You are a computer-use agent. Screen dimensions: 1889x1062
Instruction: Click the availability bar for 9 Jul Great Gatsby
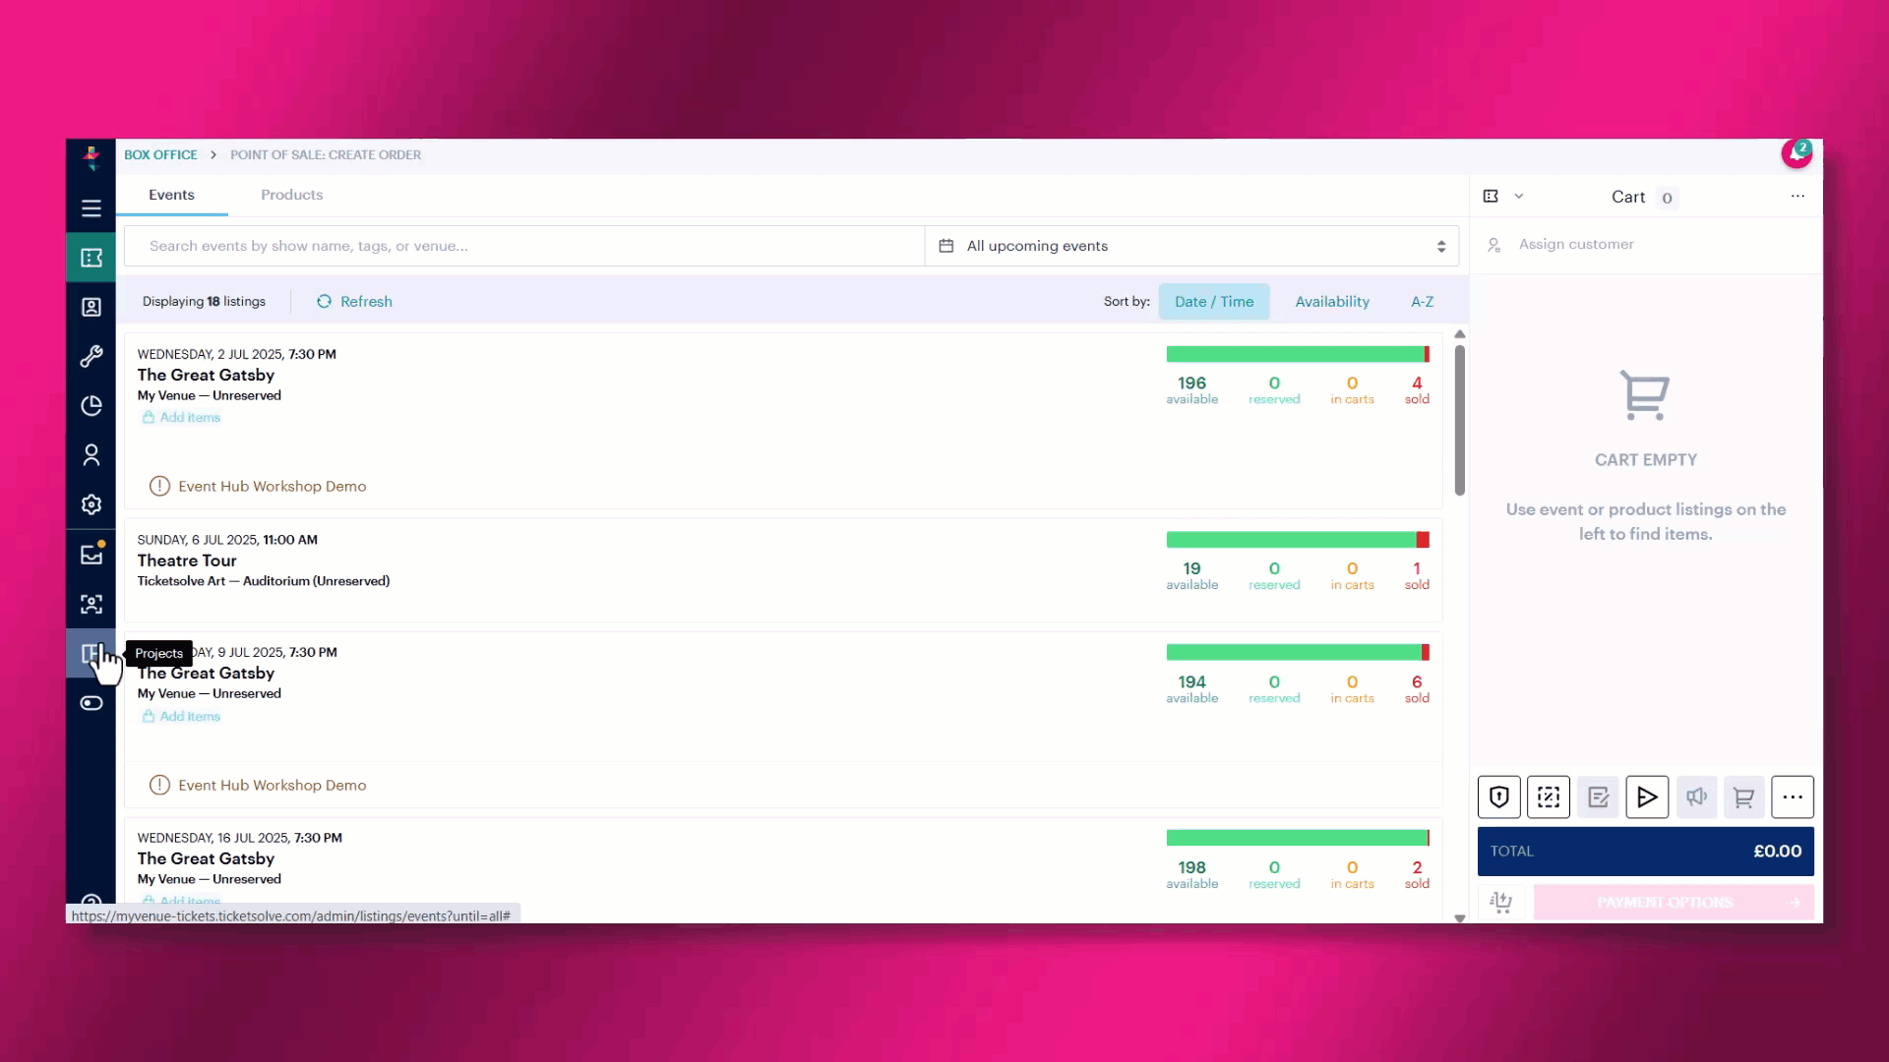1298,652
